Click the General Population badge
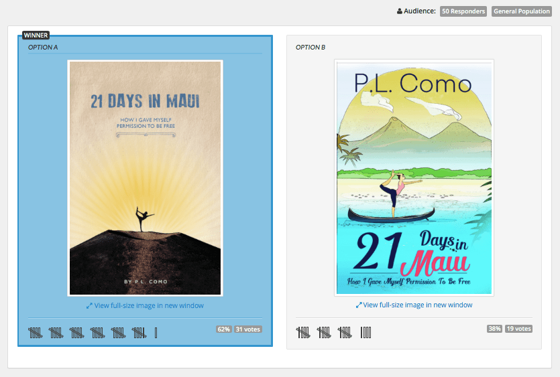Image resolution: width=560 pixels, height=377 pixels. (x=521, y=11)
